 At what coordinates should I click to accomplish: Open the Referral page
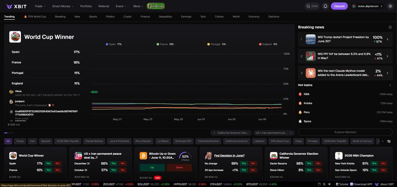point(104,6)
